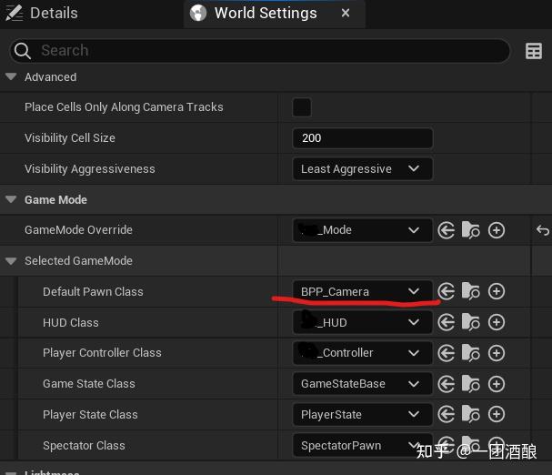Browse to GameMode Override asset

471,230
